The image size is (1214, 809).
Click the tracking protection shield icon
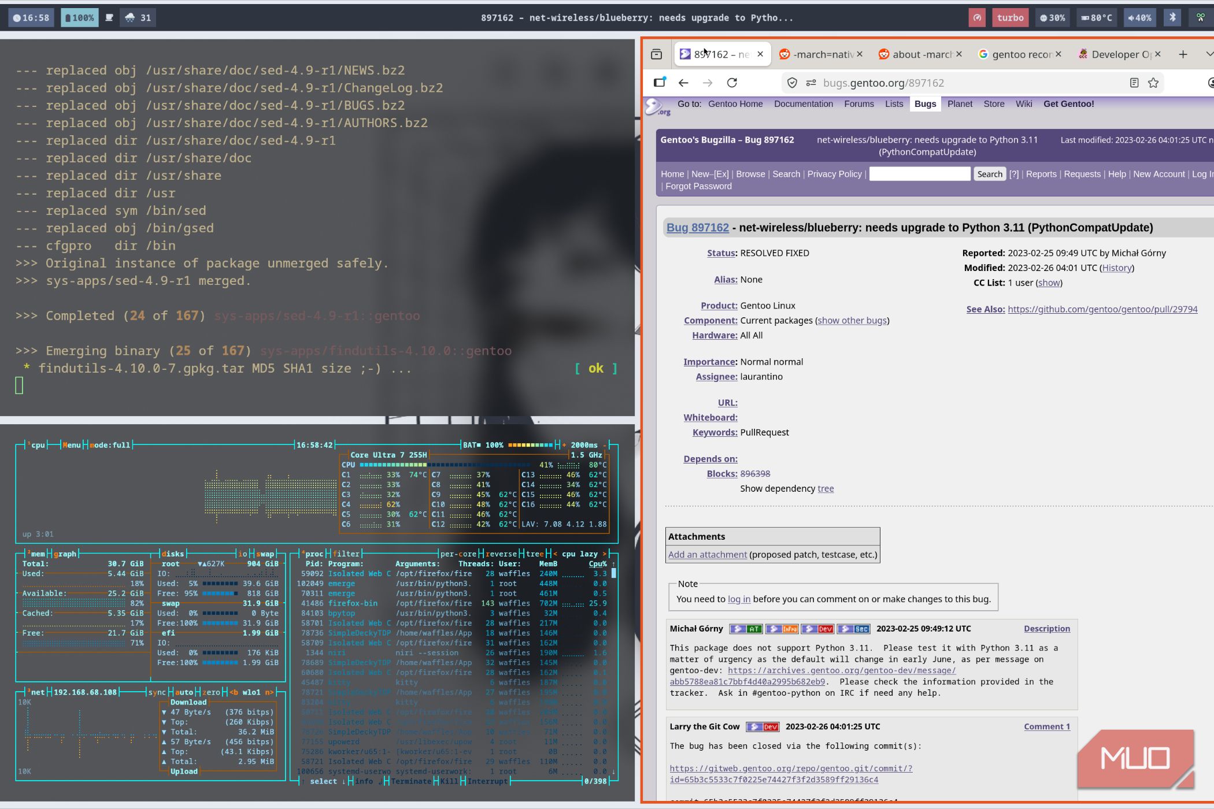point(793,83)
